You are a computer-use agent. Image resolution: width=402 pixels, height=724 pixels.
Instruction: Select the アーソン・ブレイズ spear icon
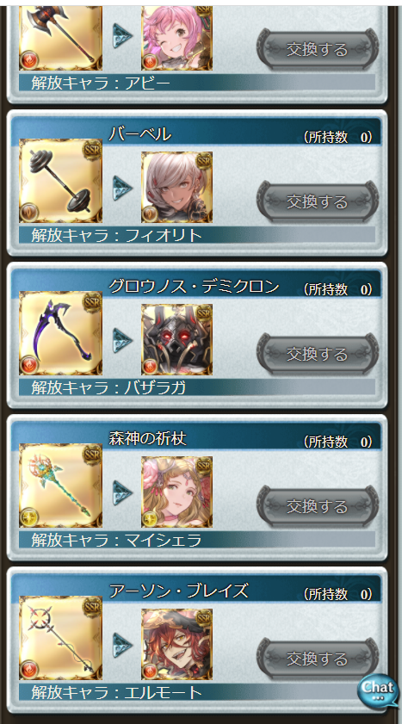tap(60, 638)
